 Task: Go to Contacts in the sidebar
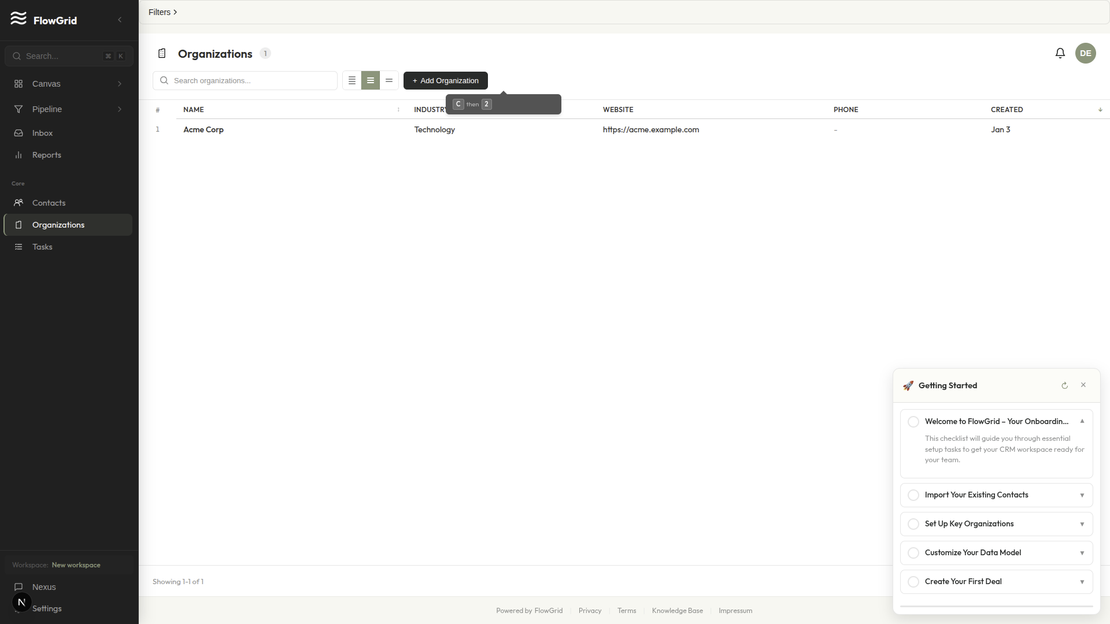(x=49, y=203)
